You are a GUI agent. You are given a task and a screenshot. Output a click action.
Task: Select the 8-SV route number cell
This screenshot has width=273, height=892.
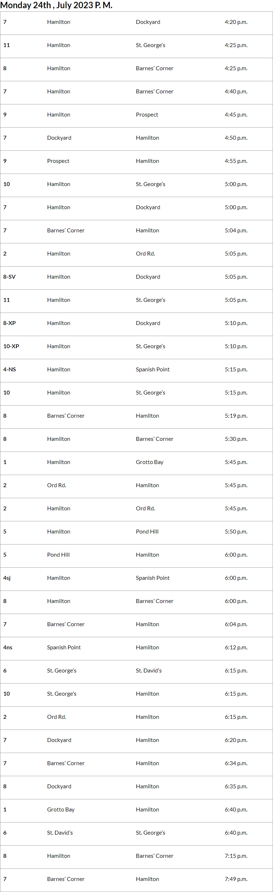click(x=10, y=277)
